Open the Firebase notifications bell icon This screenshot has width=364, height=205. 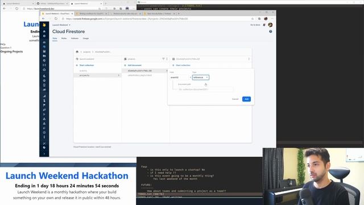(264, 25)
